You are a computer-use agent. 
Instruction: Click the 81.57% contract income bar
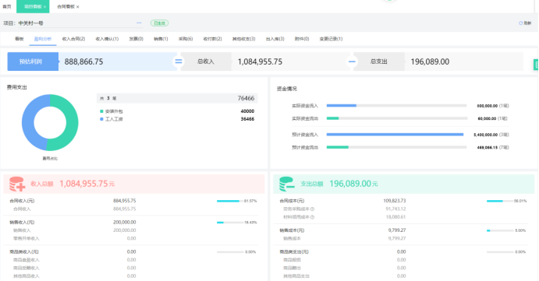(x=230, y=201)
